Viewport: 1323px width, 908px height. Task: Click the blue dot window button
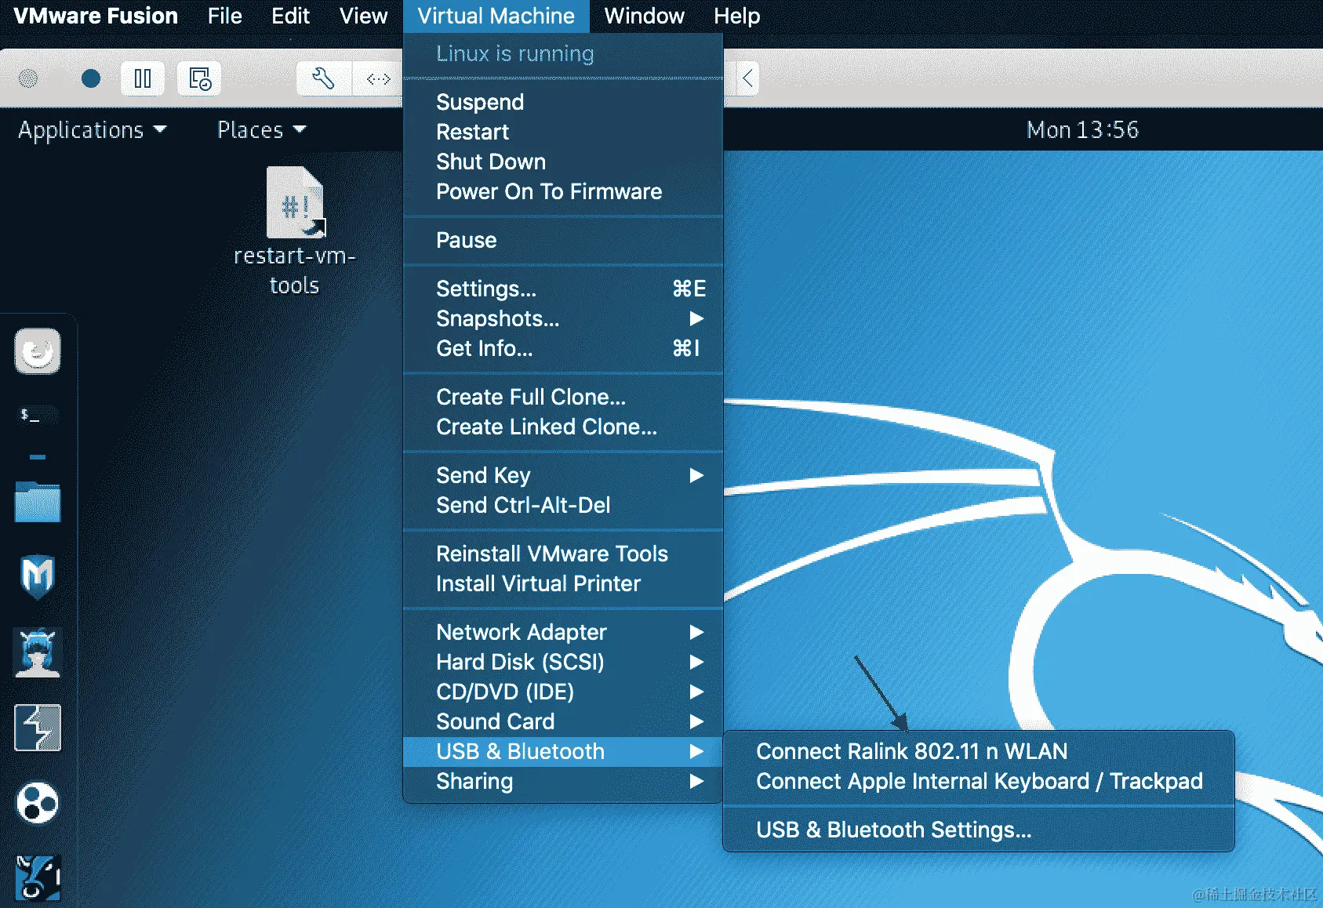click(91, 78)
